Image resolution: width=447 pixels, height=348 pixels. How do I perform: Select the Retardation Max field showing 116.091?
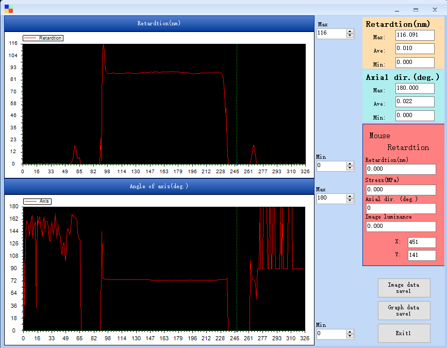pos(415,35)
